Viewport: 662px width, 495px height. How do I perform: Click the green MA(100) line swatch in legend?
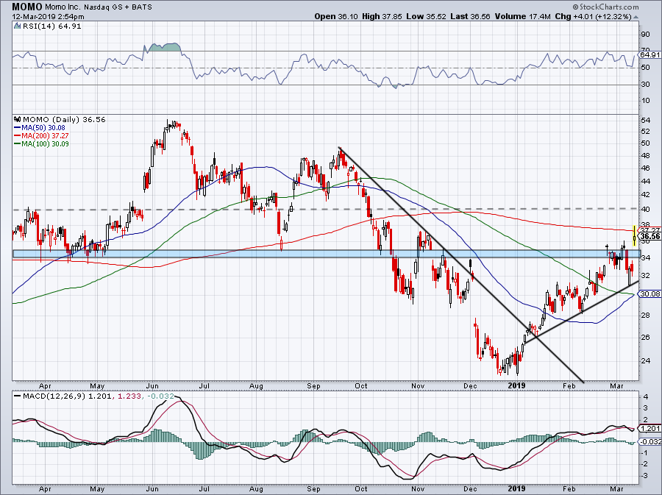point(18,143)
